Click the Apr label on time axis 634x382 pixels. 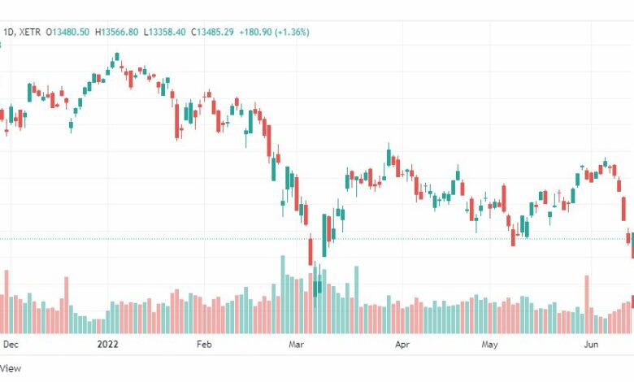[402, 345]
